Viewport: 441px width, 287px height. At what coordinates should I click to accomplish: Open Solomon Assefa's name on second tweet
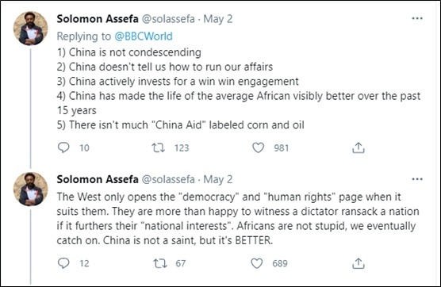98,179
